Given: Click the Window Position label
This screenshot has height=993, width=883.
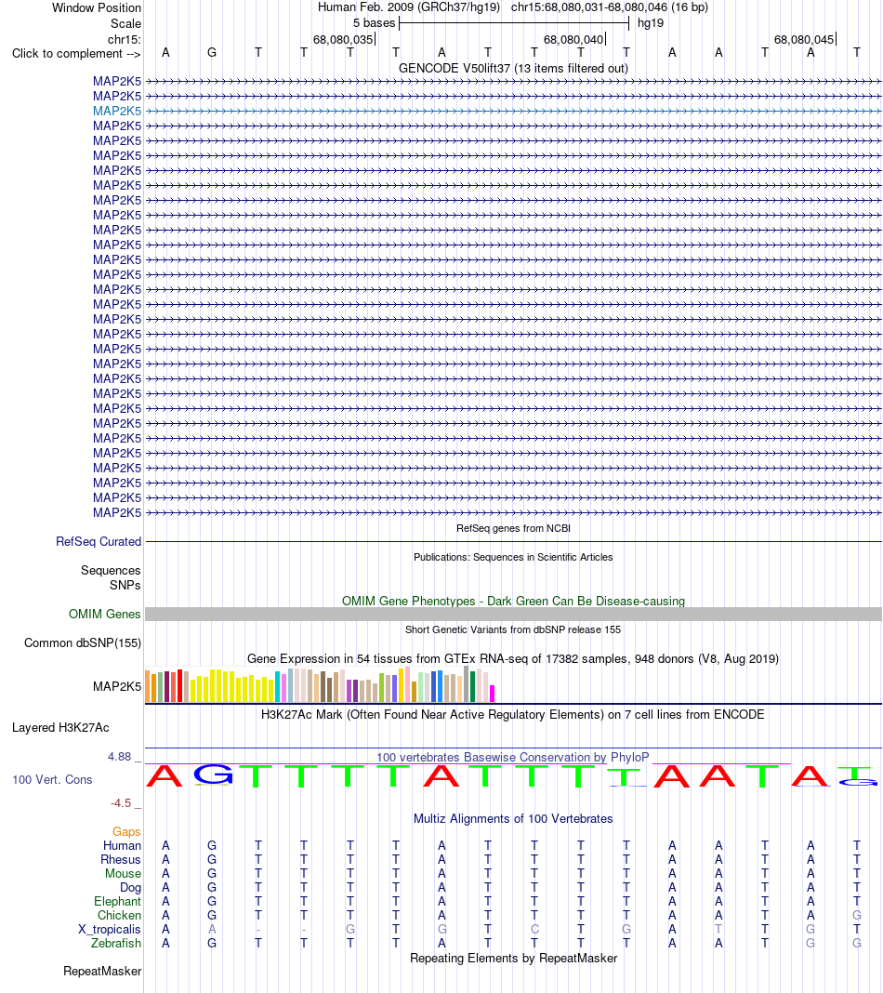Looking at the screenshot, I should point(97,8).
